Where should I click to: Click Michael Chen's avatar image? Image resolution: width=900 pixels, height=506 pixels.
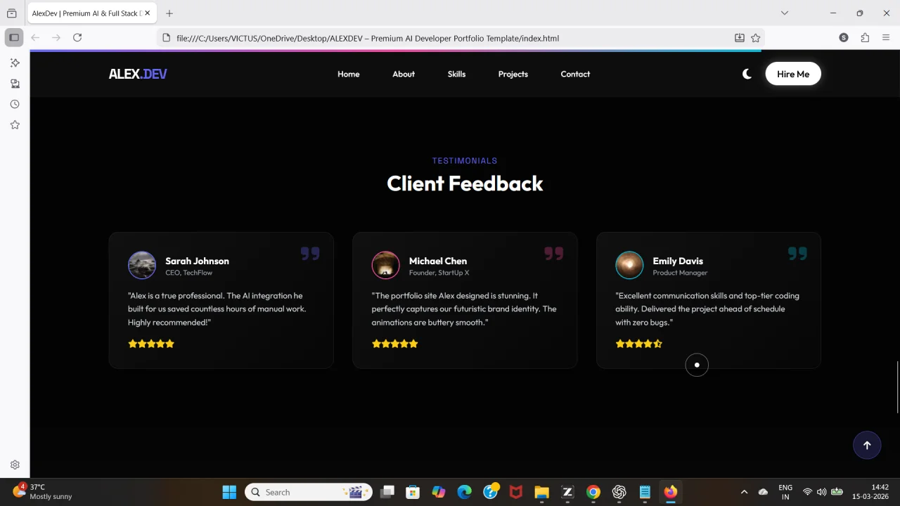[385, 265]
